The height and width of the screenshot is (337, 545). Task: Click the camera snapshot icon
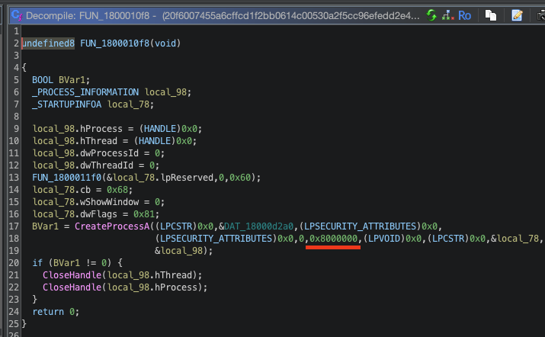[x=541, y=15]
